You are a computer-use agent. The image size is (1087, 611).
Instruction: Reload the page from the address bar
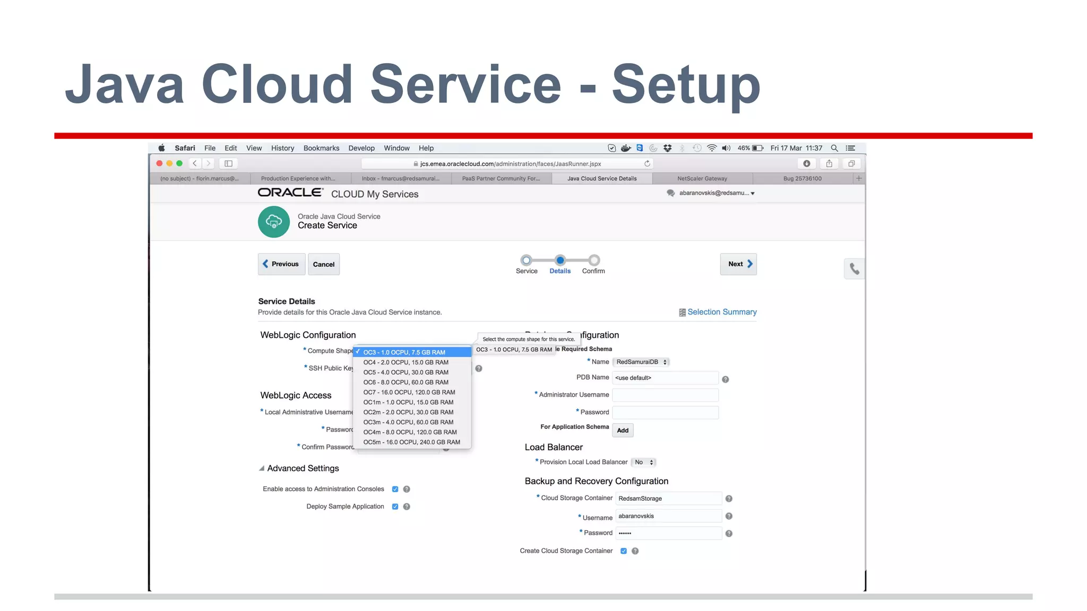pos(647,163)
